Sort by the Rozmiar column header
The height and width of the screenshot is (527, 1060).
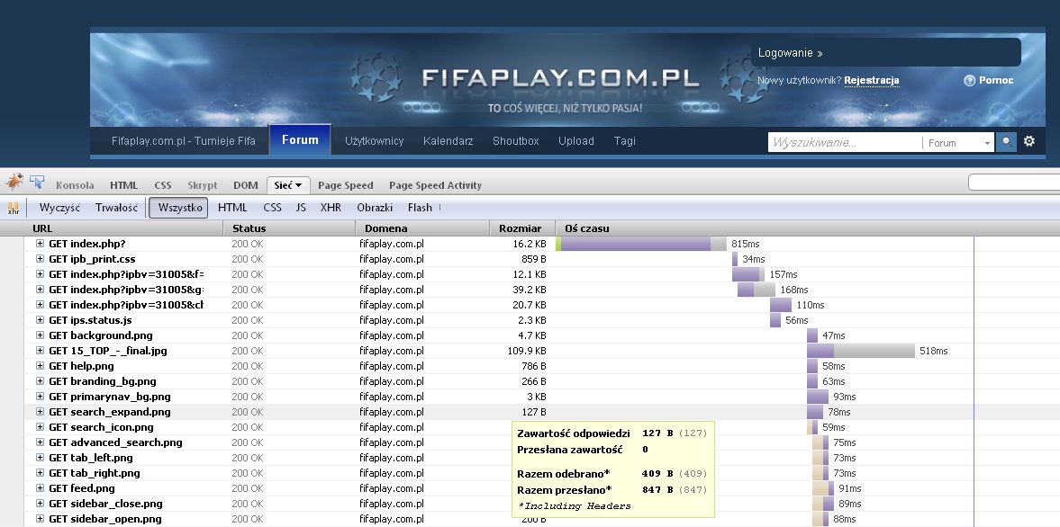coord(521,228)
